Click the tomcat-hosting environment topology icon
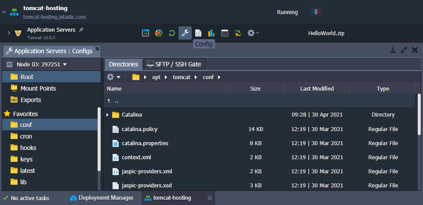The image size is (423, 205). click(x=15, y=12)
